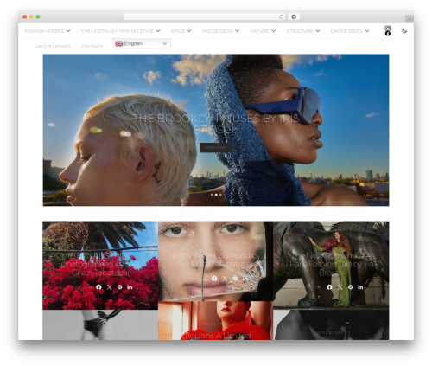Open the black-and-white hand on hip thumbnail
Image resolution: width=432 pixels, height=366 pixels.
point(100,325)
